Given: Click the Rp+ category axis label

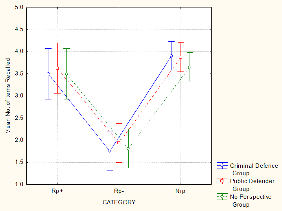Looking at the screenshot, I should tap(57, 191).
